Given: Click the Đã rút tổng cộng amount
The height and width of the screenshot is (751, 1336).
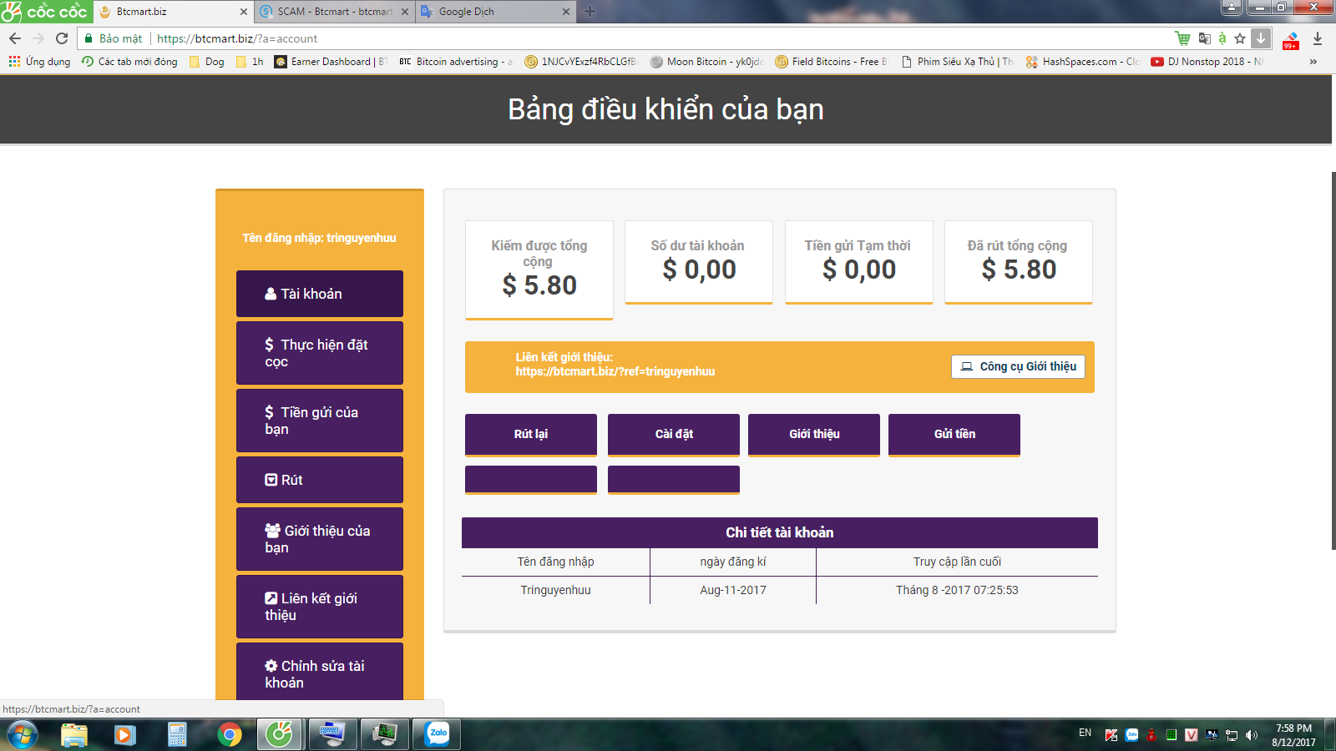Looking at the screenshot, I should [1019, 270].
